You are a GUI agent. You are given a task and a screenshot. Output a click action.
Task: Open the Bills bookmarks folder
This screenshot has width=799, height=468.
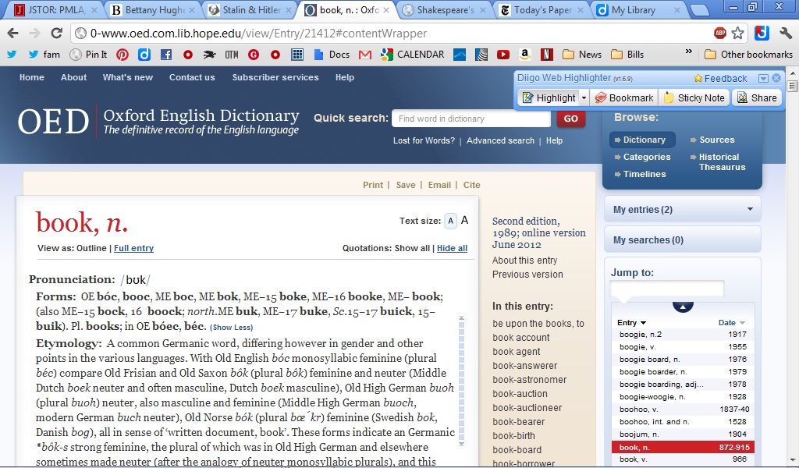coord(627,55)
